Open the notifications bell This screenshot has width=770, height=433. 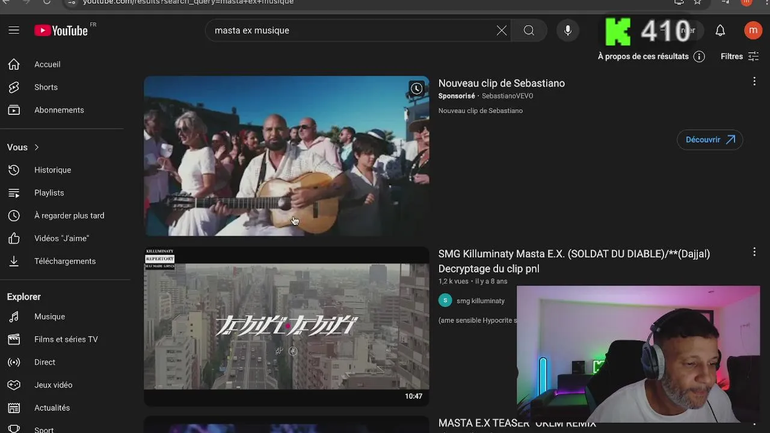click(720, 31)
